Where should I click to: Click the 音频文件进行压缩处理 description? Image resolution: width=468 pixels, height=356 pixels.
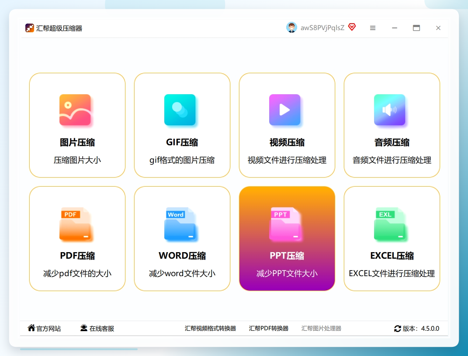coord(392,160)
